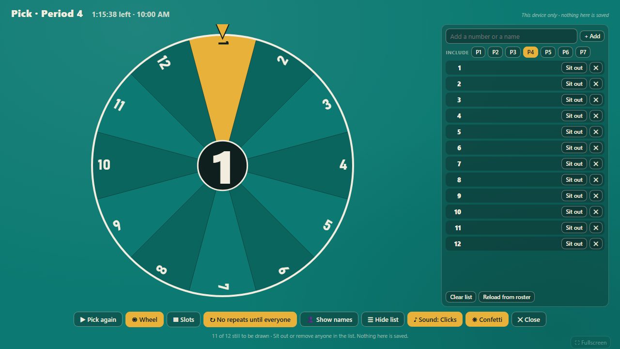Close the picker
The height and width of the screenshot is (349, 620).
click(528, 319)
